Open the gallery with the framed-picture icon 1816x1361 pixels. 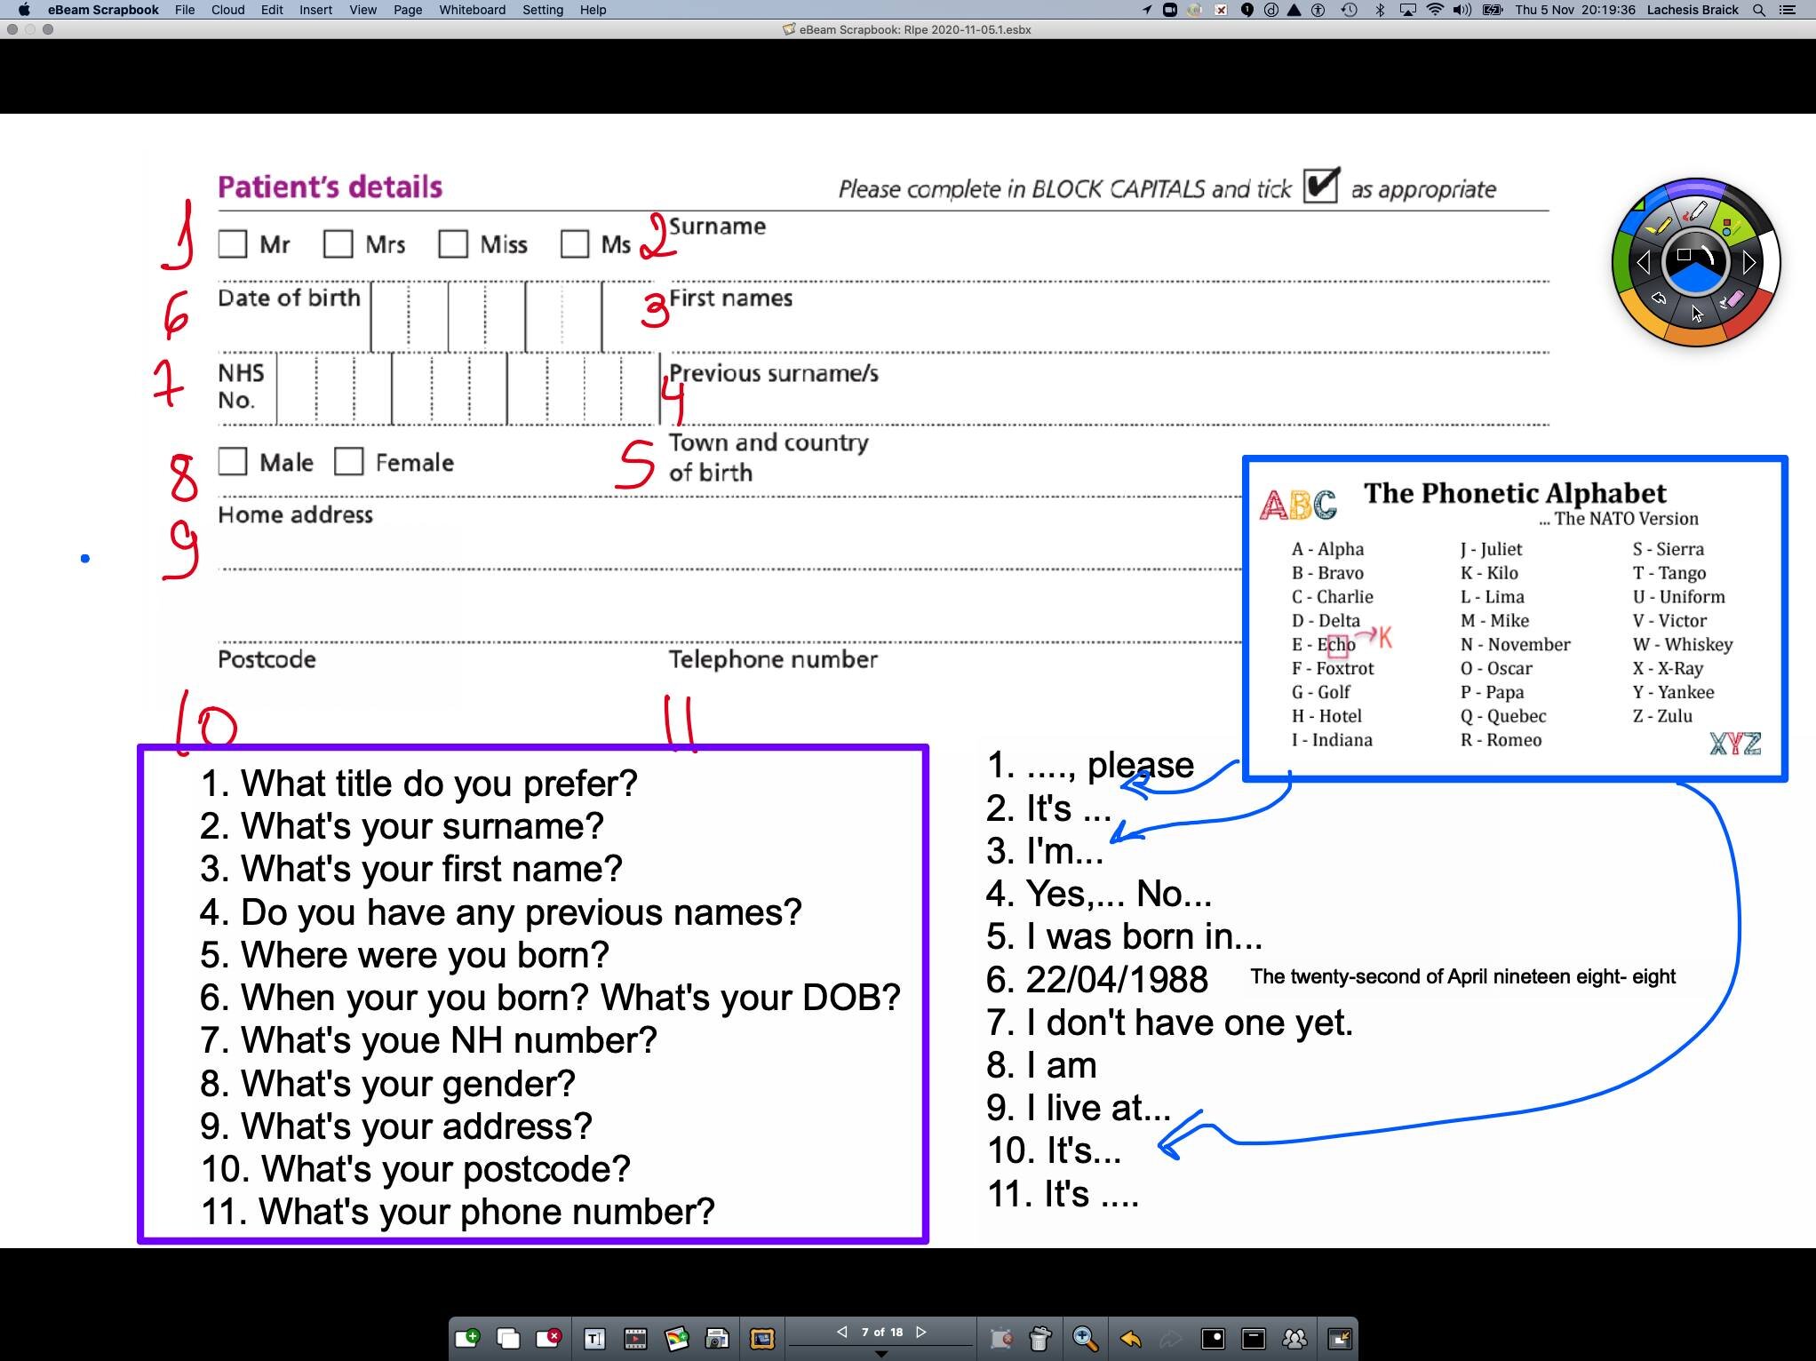pyautogui.click(x=762, y=1338)
